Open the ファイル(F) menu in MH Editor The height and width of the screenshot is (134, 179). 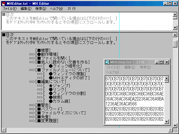pos(10,9)
